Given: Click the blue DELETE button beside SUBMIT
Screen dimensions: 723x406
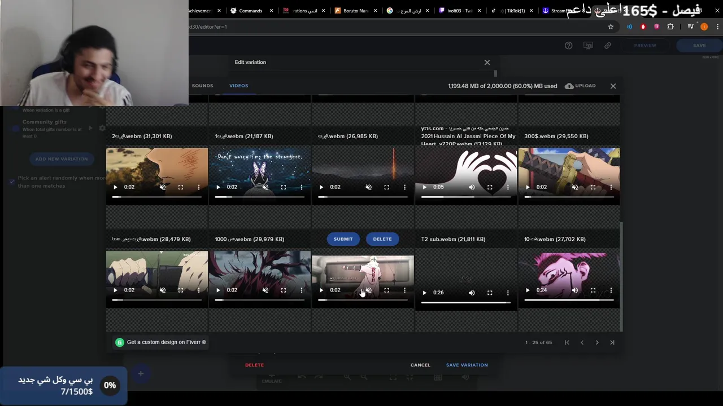Looking at the screenshot, I should 382,239.
